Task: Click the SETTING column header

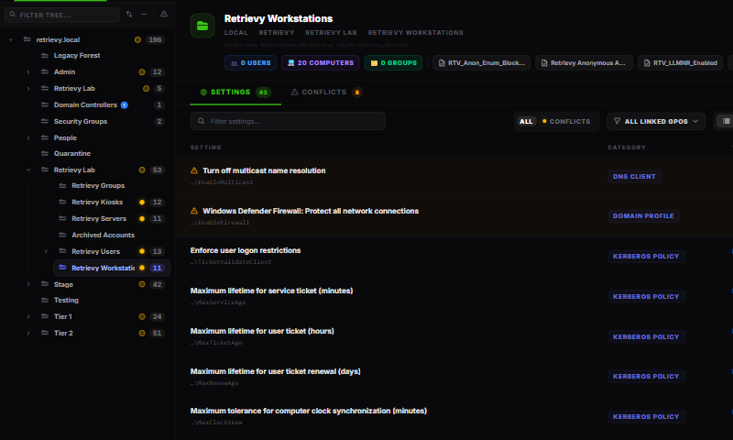Action: 205,148
